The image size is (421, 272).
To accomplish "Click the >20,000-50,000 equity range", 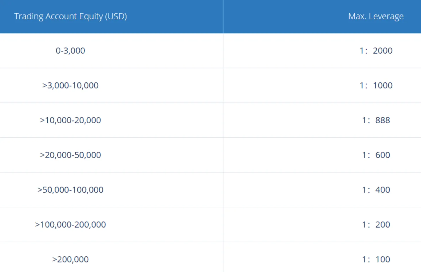I will click(70, 155).
